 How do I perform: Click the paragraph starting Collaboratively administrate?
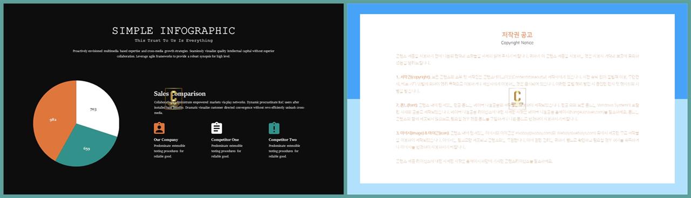pyautogui.click(x=229, y=107)
